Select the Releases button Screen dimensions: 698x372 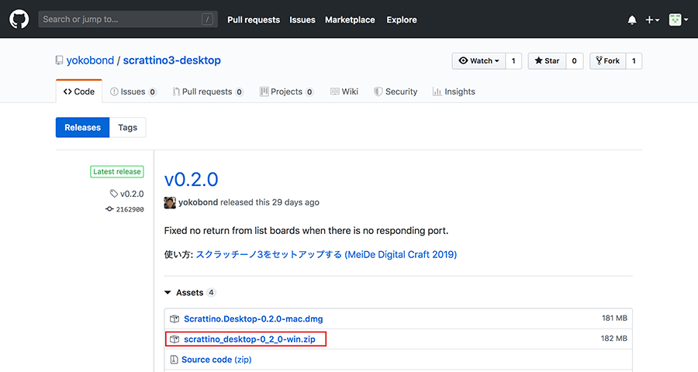(x=82, y=127)
